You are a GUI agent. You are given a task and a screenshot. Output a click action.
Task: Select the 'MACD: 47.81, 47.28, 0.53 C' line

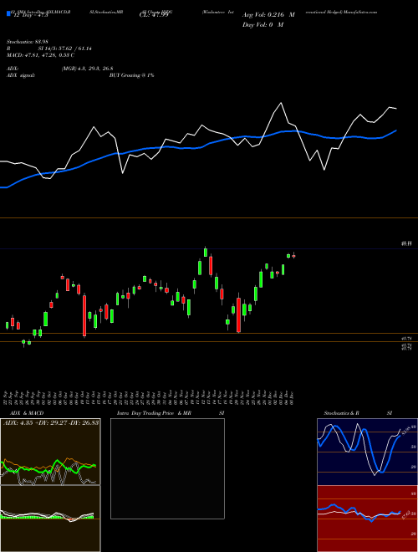(40, 55)
